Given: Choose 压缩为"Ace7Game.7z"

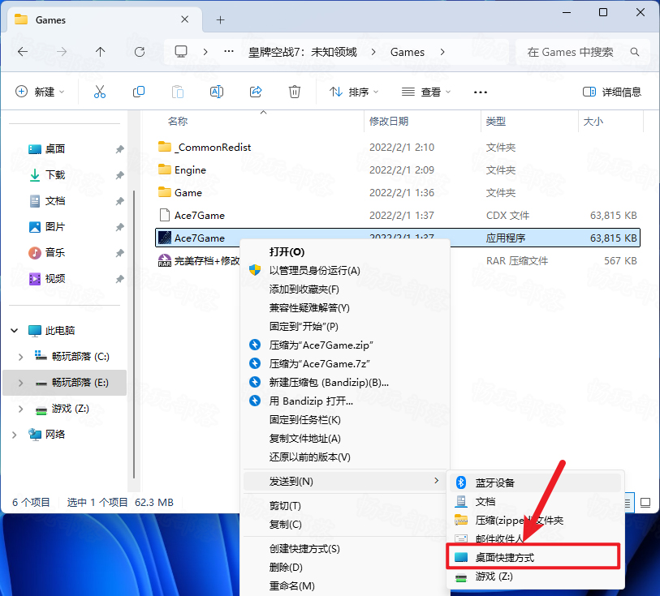Looking at the screenshot, I should tap(345, 363).
